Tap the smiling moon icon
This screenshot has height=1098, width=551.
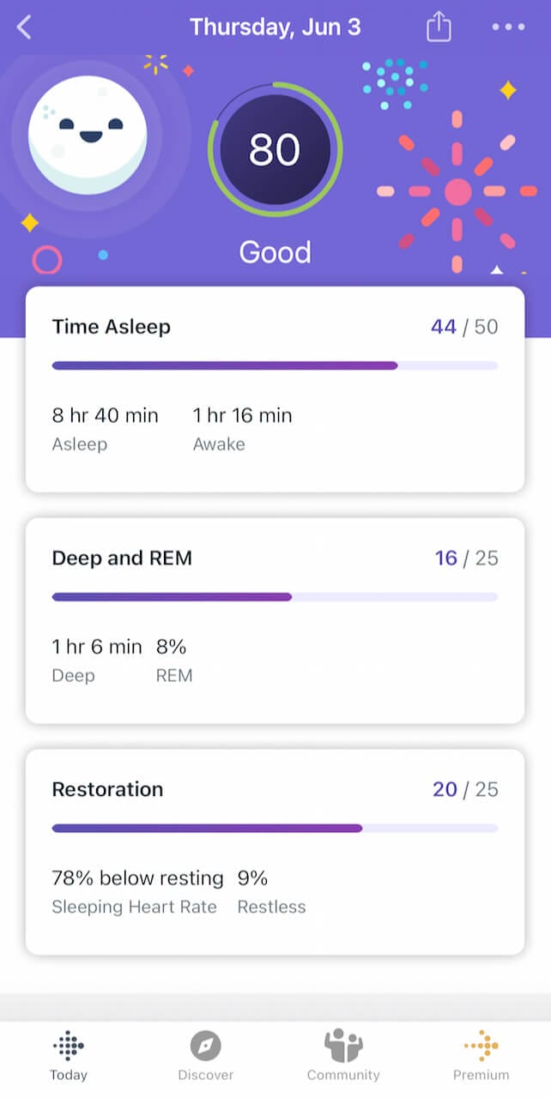(88, 135)
